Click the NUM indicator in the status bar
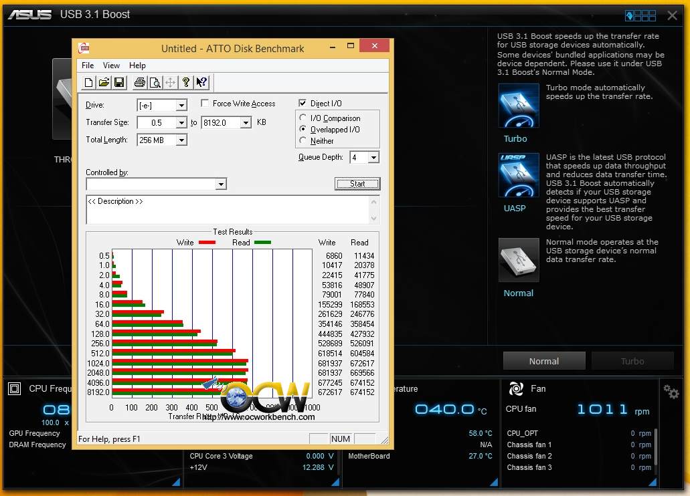Viewport: 690px width, 496px height. [x=341, y=439]
